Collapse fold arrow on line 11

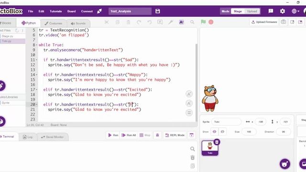point(36,60)
